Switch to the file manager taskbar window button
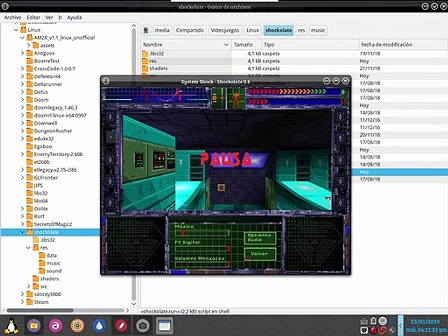Viewport: 448px width, 336px height. coord(165,325)
